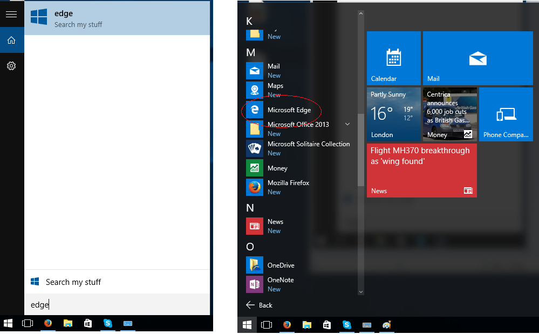Click scrollbar down arrow in app list
Screen dimensions: 539x334
[x=360, y=292]
